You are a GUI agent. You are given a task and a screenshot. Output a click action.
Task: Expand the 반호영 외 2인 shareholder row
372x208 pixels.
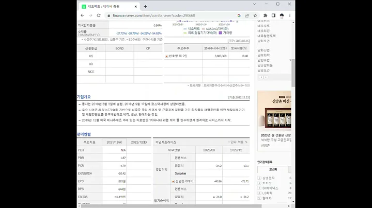pos(166,56)
